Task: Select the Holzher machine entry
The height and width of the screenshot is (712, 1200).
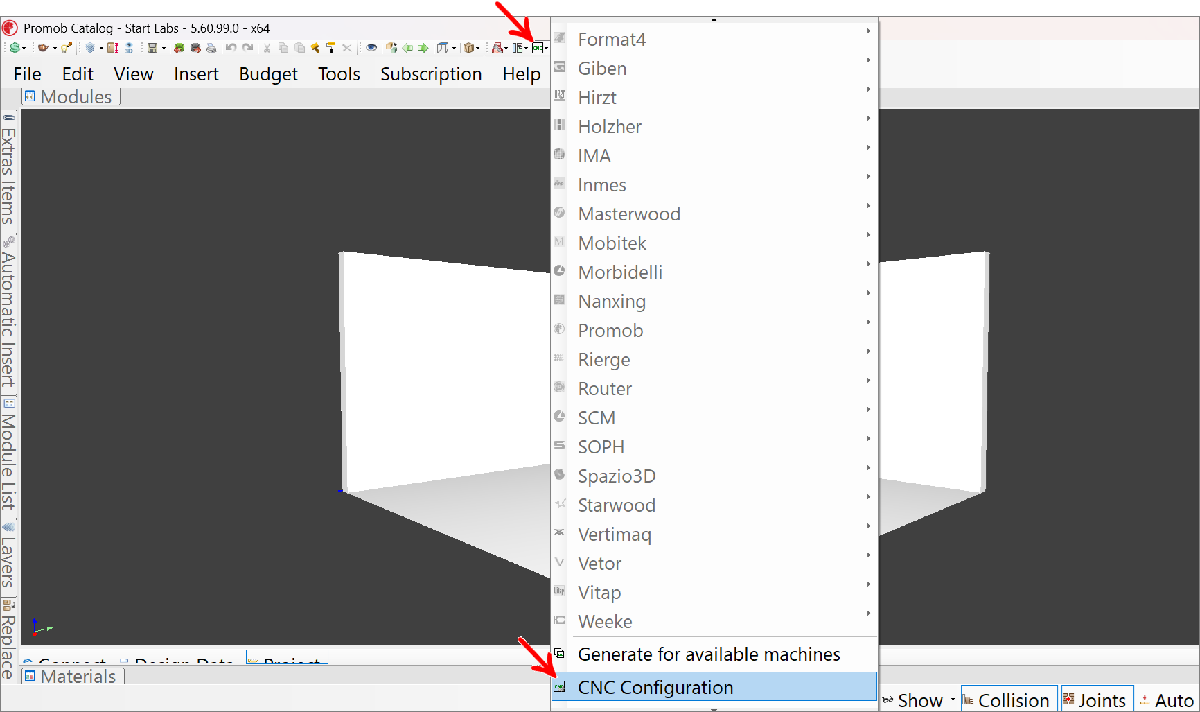Action: point(714,127)
